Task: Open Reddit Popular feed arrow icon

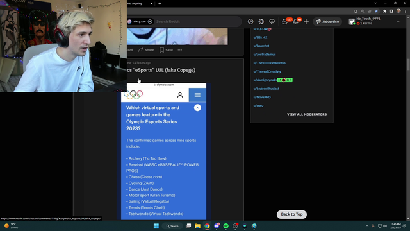Action: [x=250, y=22]
